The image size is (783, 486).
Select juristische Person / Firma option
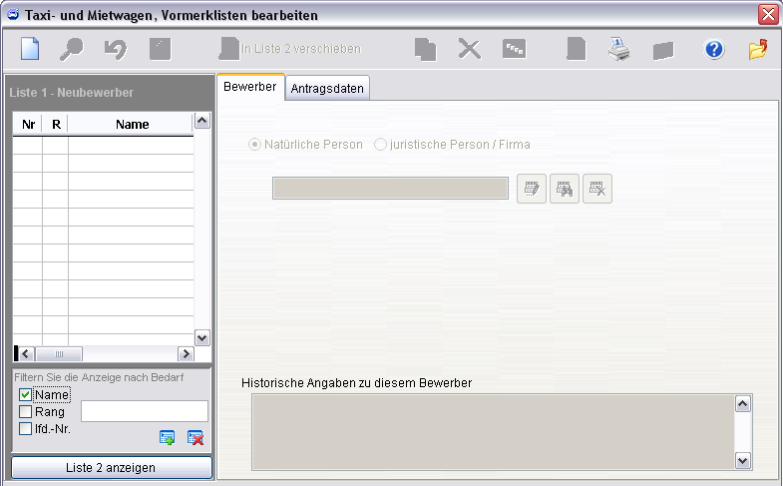click(381, 145)
